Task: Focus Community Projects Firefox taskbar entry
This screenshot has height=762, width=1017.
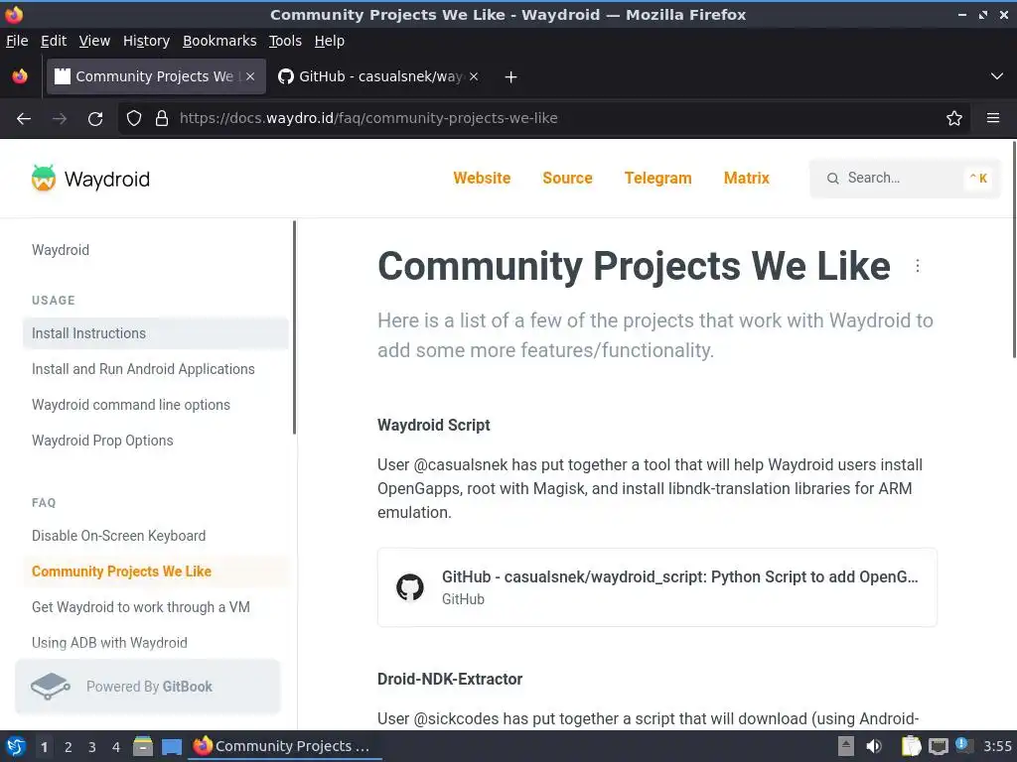Action: coord(284,746)
